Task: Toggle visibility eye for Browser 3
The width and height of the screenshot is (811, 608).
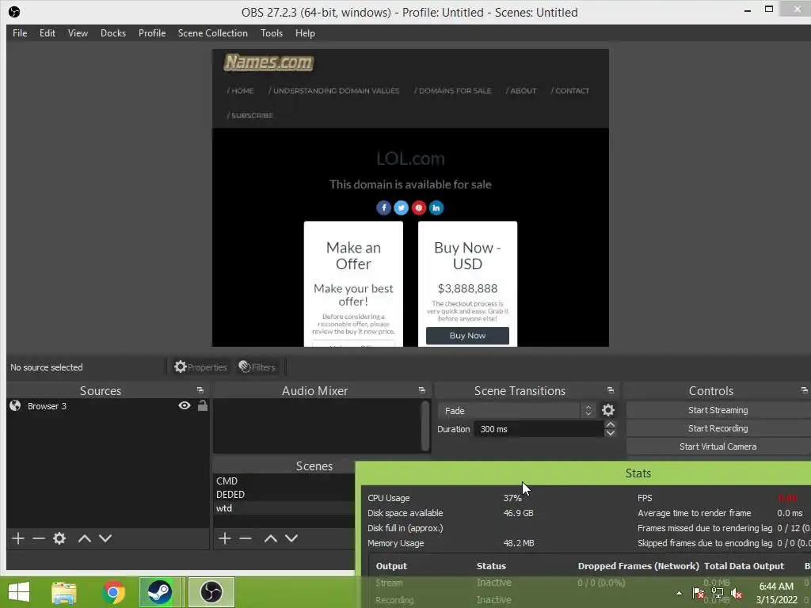Action: click(x=184, y=406)
